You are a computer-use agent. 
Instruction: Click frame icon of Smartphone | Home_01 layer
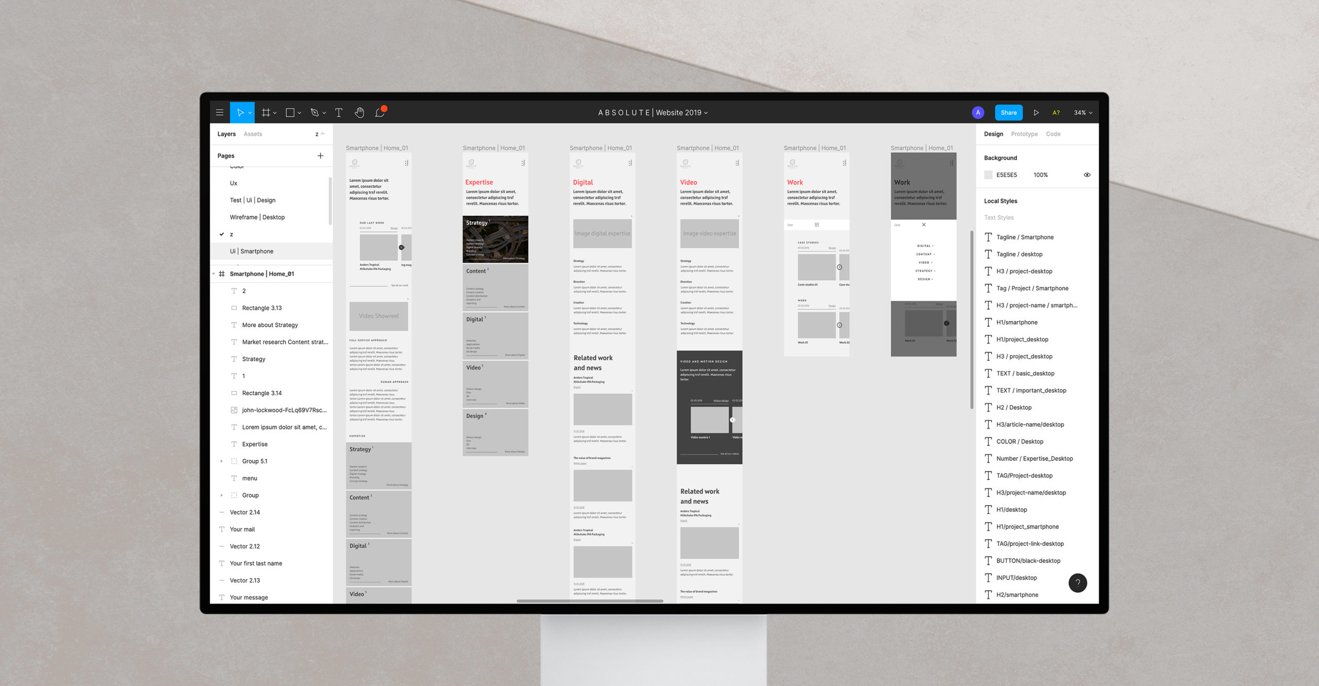[222, 274]
